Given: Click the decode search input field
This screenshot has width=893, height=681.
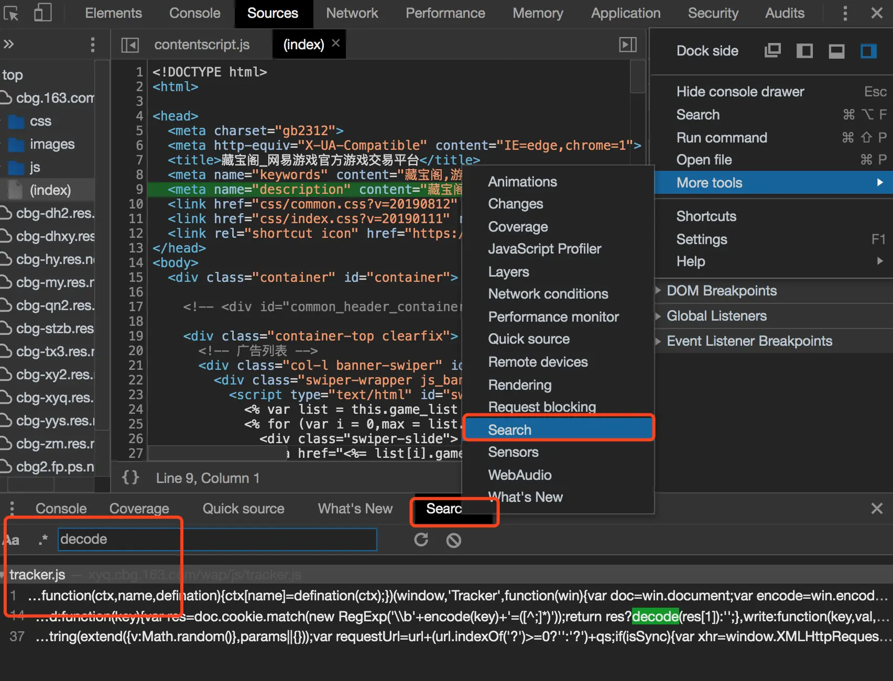Looking at the screenshot, I should [x=217, y=540].
